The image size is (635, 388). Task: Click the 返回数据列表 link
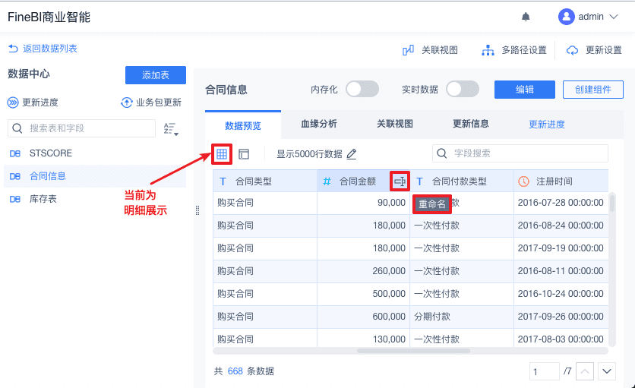(x=43, y=49)
